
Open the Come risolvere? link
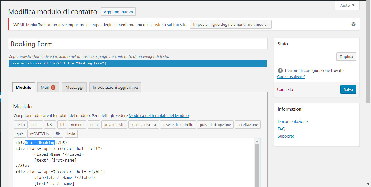291,76
